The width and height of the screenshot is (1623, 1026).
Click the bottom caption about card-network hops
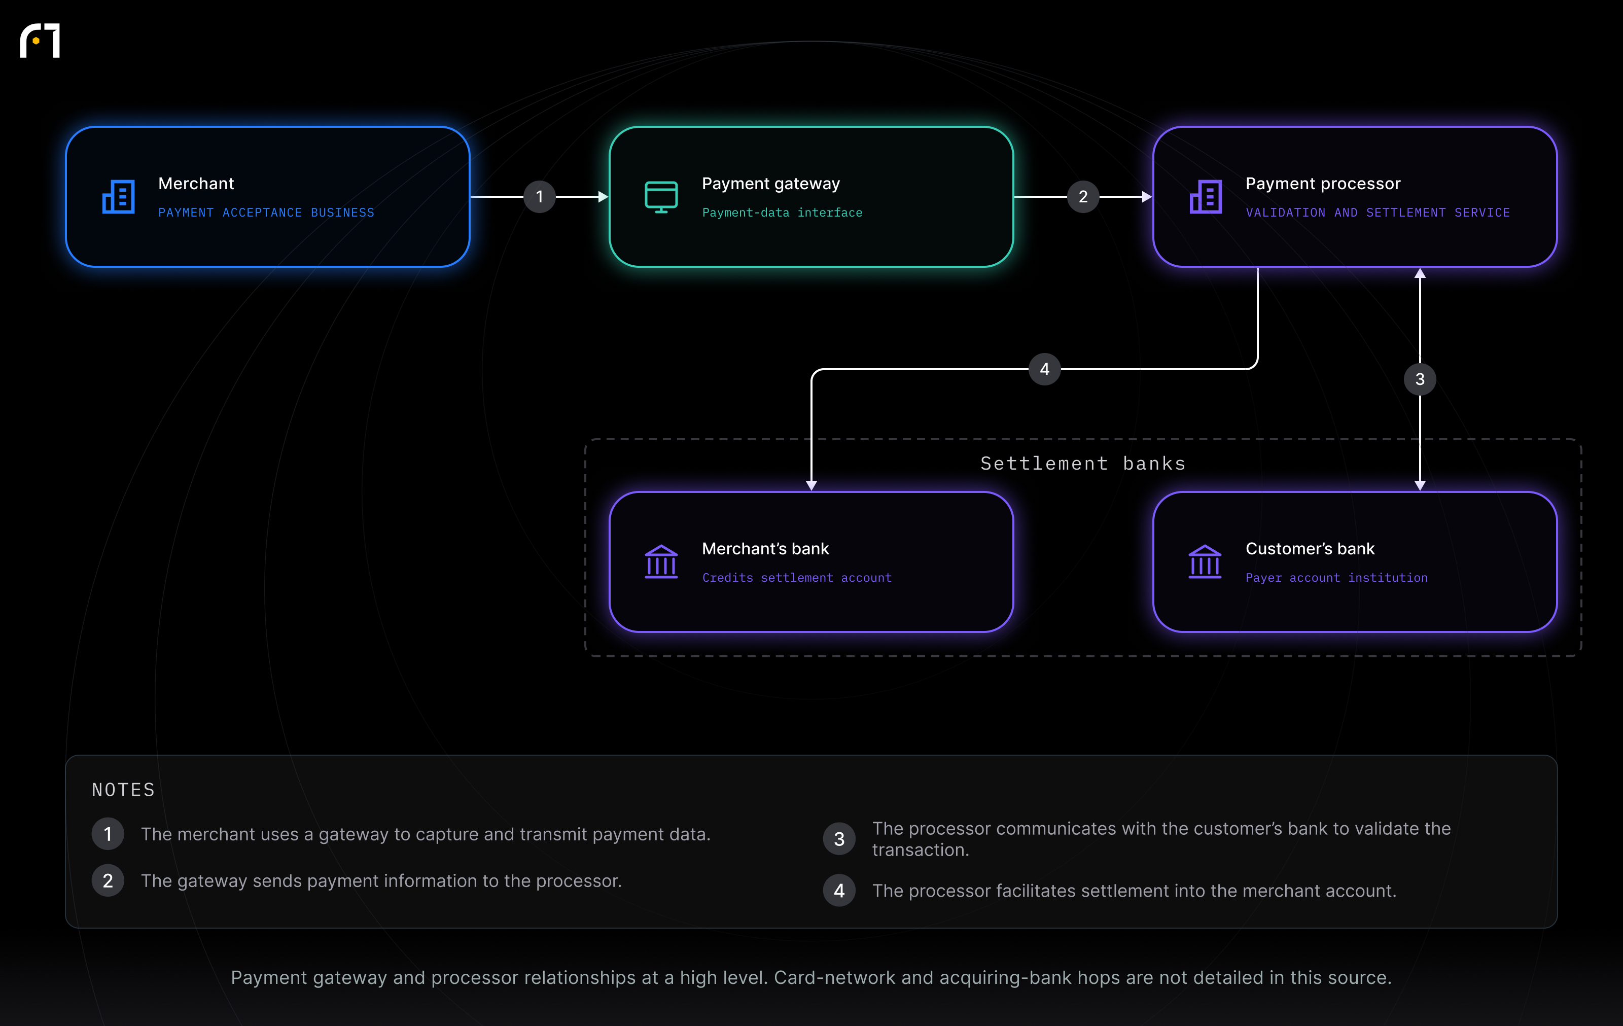tap(811, 977)
